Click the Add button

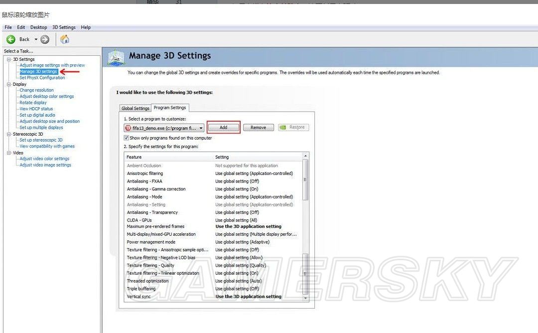click(223, 127)
